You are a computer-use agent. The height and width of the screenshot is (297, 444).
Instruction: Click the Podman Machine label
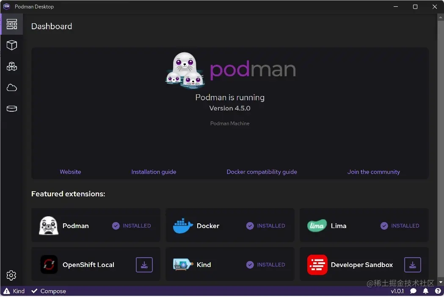coord(230,124)
